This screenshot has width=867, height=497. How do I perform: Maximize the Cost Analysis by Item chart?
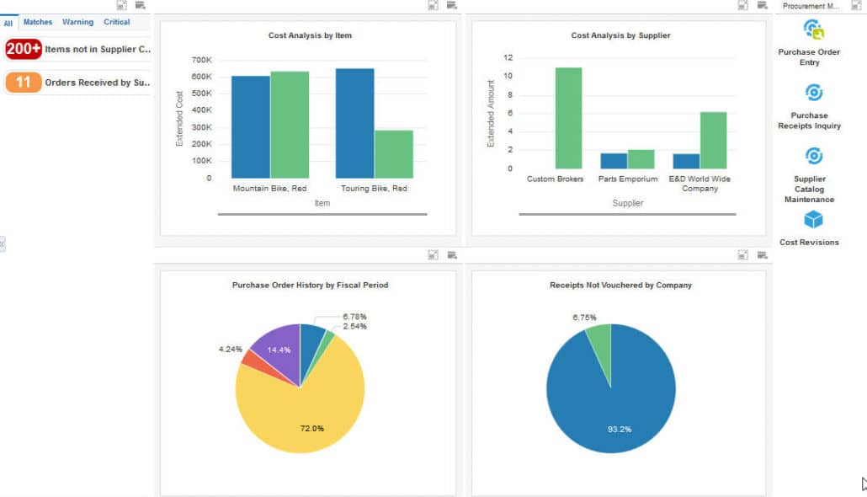point(433,5)
